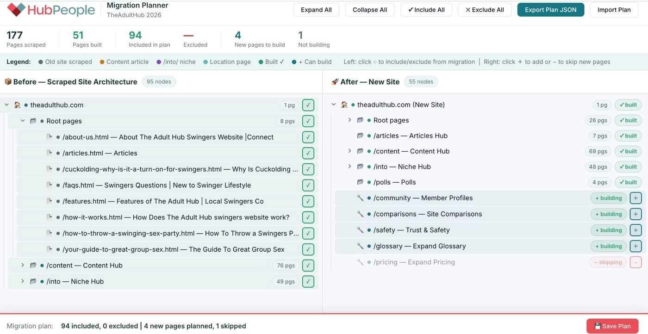Toggle include checkbox for /features.html row
648x334 pixels.
[x=308, y=201]
